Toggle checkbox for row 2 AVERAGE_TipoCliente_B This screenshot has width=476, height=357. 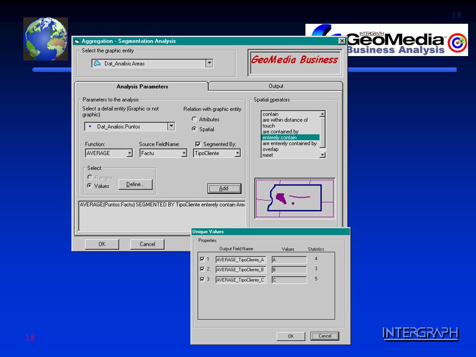(x=202, y=269)
